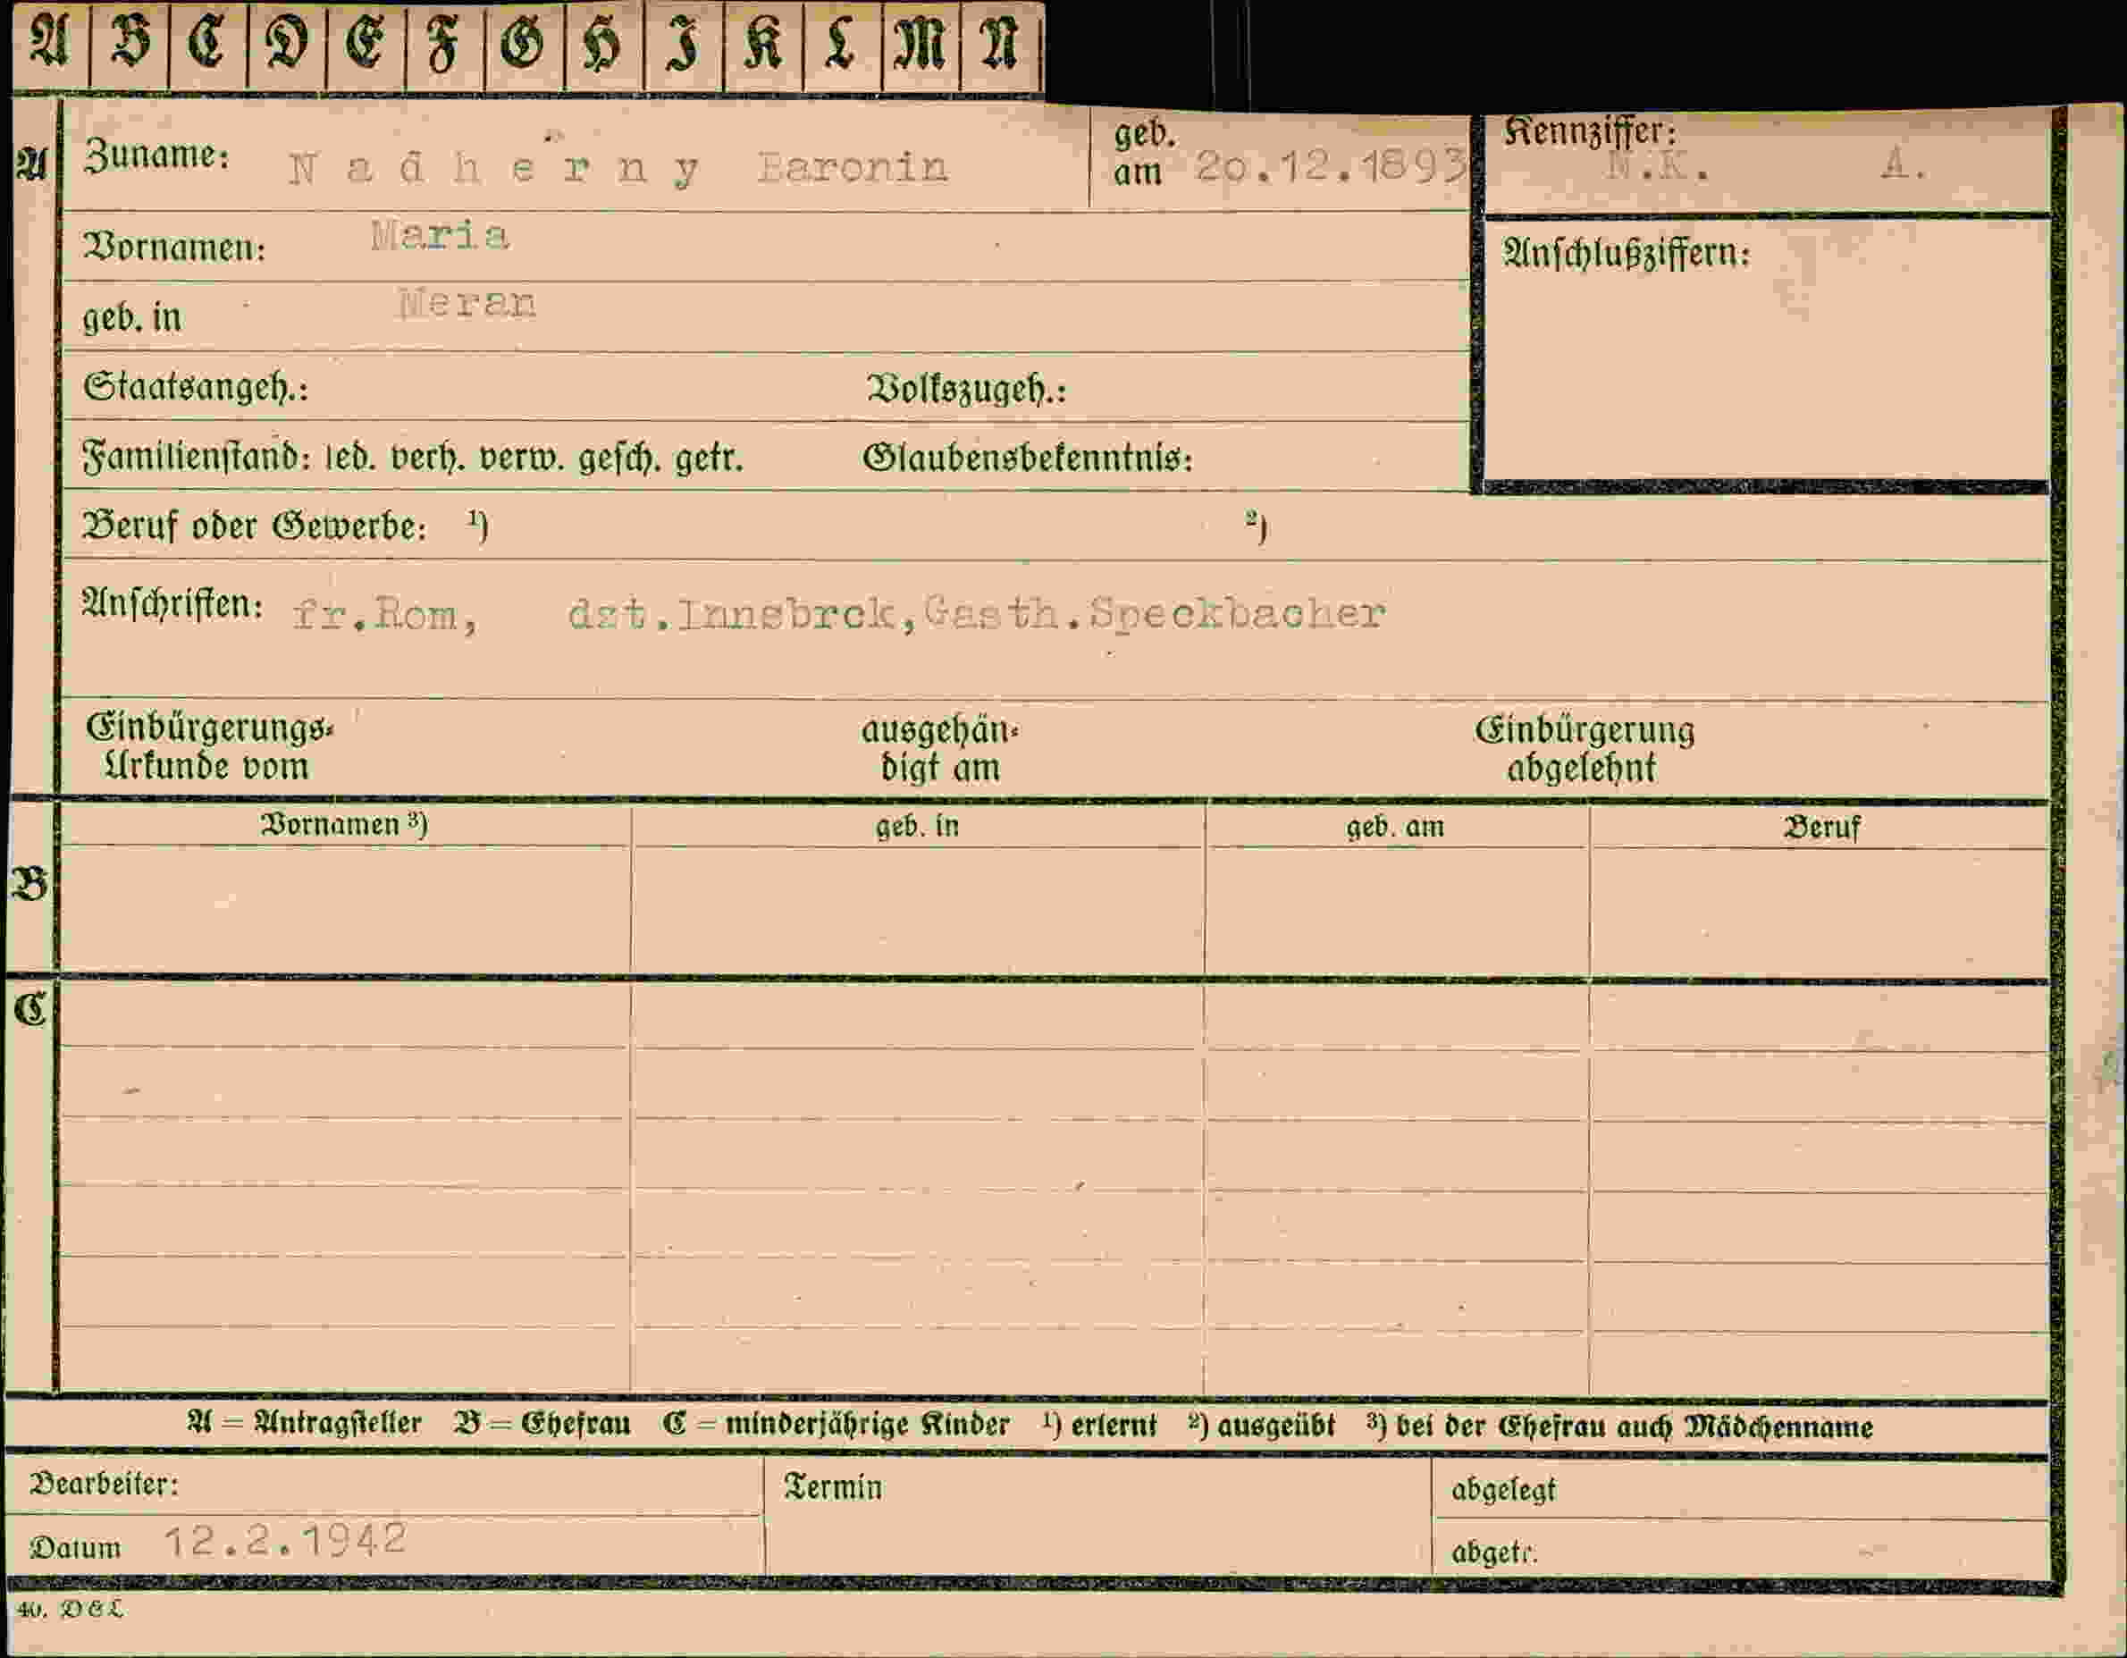Click the ausgehändigt am label

tap(940, 749)
